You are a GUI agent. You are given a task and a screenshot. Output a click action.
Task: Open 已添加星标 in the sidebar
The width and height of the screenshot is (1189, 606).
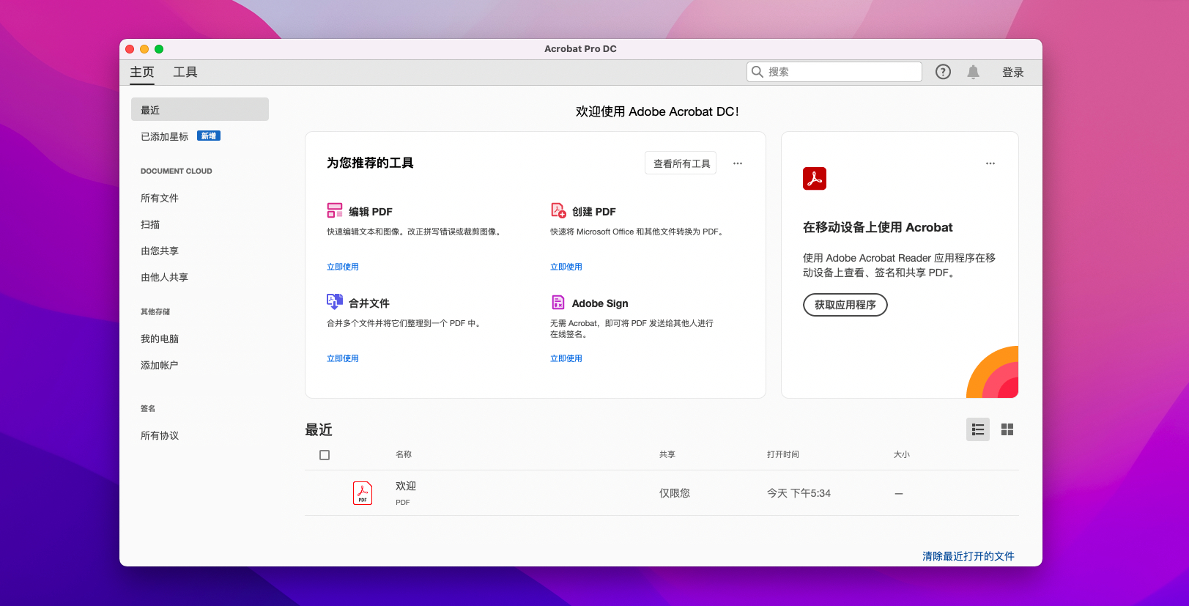165,136
